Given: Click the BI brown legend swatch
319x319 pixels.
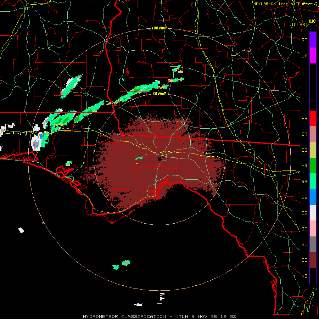Looking at the screenshot, I should [x=313, y=260].
